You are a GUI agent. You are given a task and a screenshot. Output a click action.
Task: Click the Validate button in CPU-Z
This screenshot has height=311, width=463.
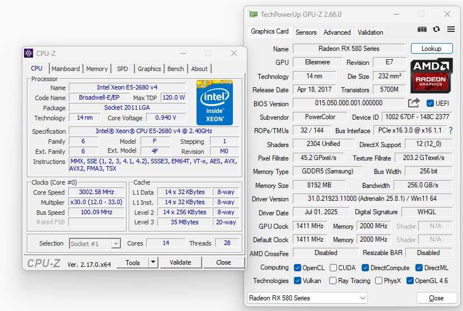180,262
